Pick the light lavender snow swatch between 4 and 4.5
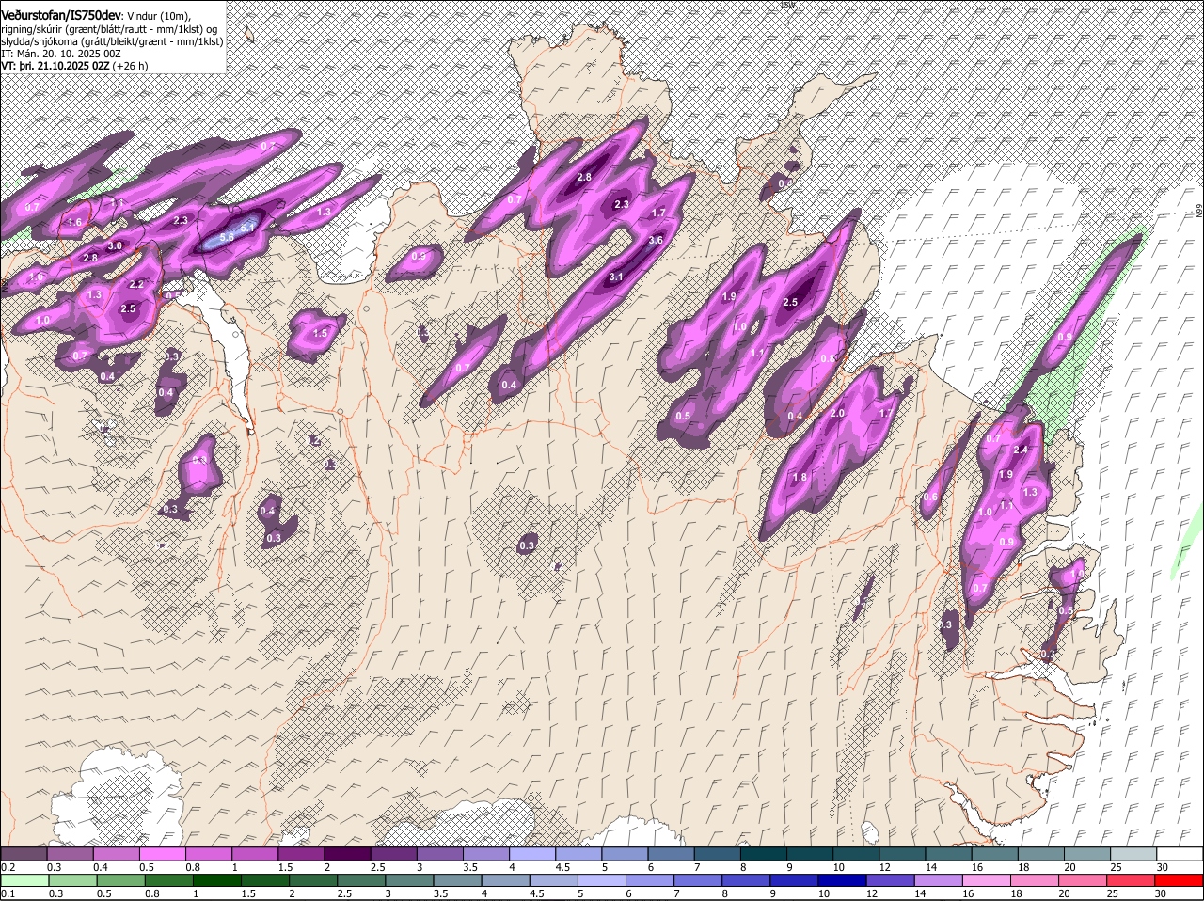 tap(531, 853)
